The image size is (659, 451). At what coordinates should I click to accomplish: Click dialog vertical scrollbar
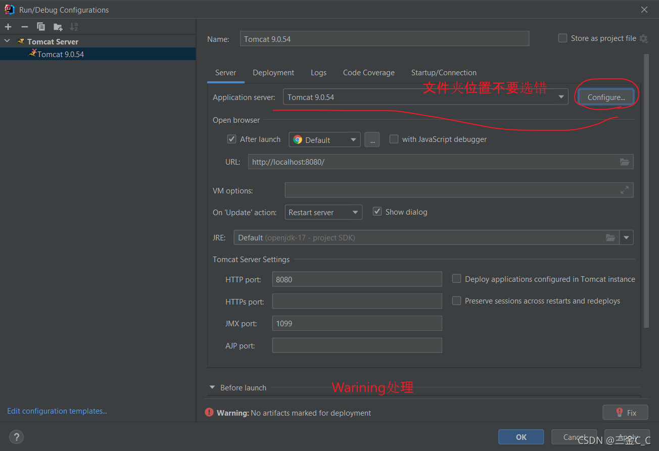646,192
